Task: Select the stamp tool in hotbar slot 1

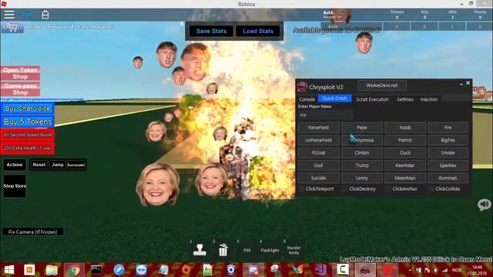Action: tap(200, 250)
